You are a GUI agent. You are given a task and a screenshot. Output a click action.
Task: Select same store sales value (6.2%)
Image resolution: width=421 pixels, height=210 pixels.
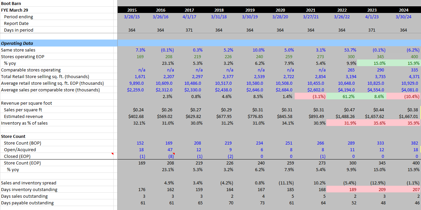pos(413,50)
